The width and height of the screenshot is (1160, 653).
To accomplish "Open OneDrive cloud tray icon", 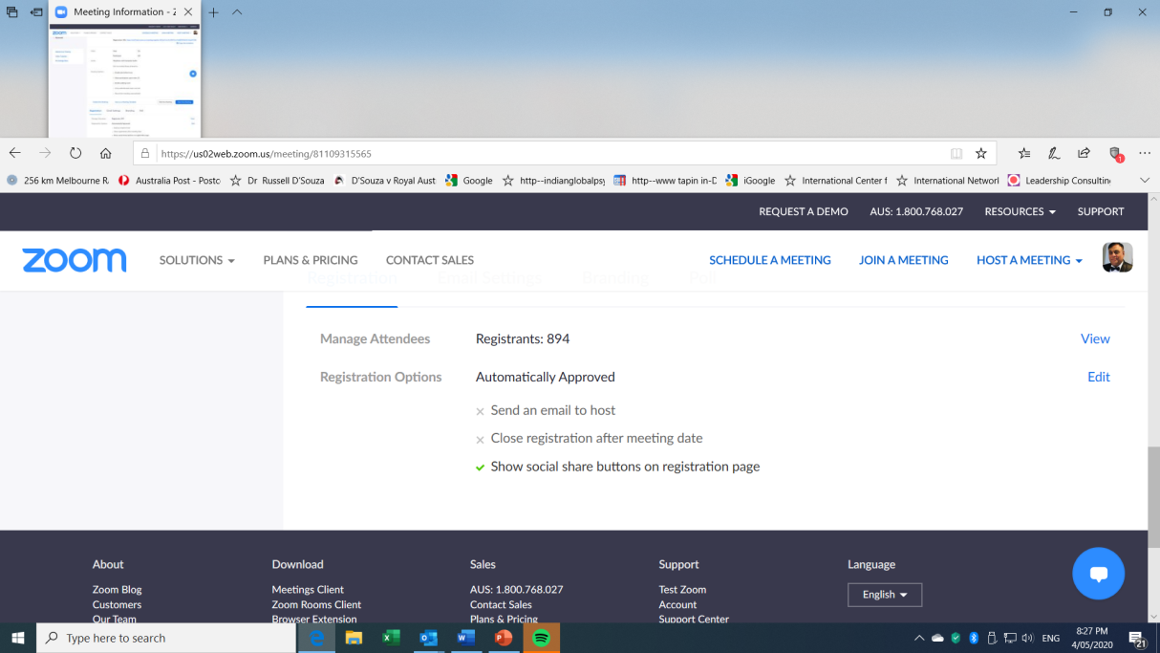I will pyautogui.click(x=937, y=638).
